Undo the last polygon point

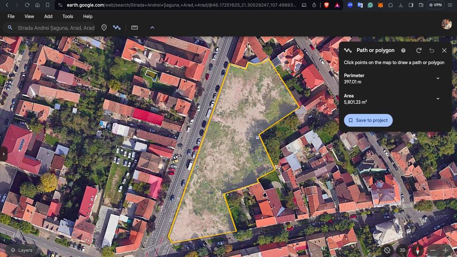(x=431, y=50)
